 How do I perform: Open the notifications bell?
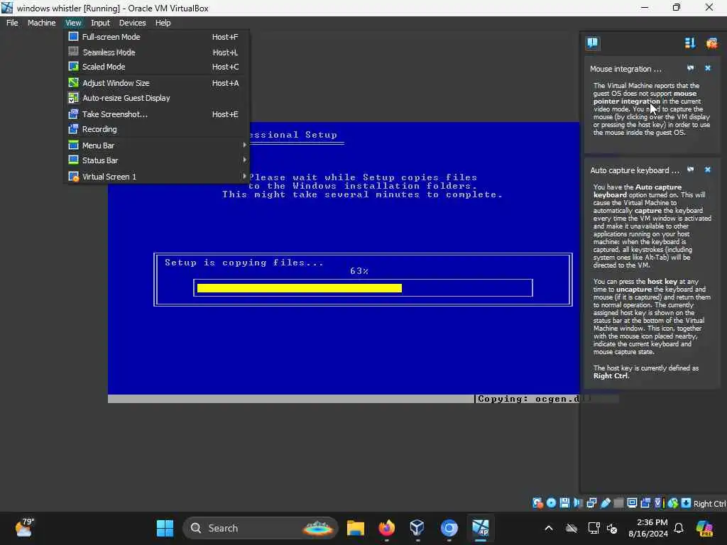pyautogui.click(x=679, y=528)
